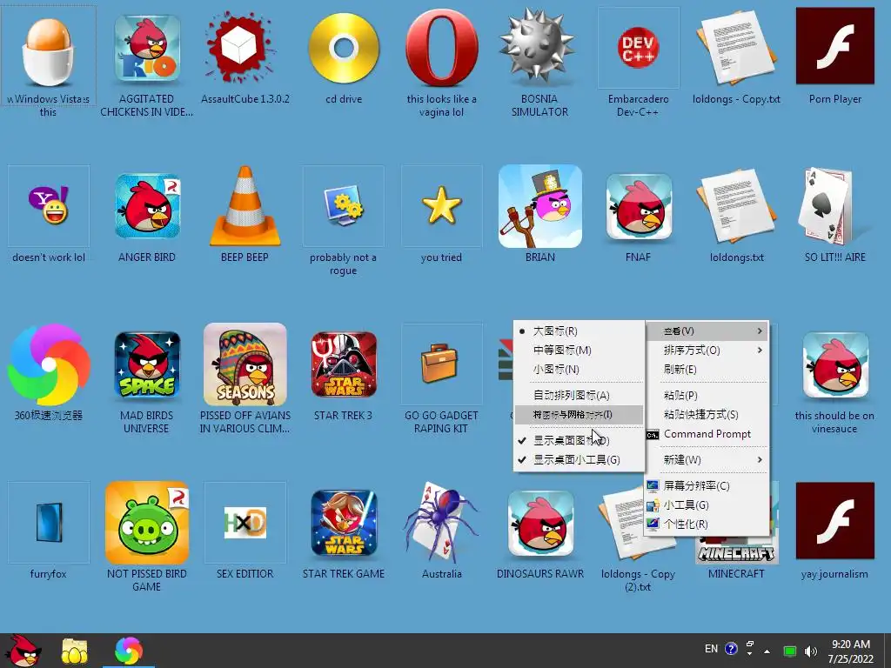Expand New (新建) submenu
The height and width of the screenshot is (668, 891).
click(x=707, y=460)
